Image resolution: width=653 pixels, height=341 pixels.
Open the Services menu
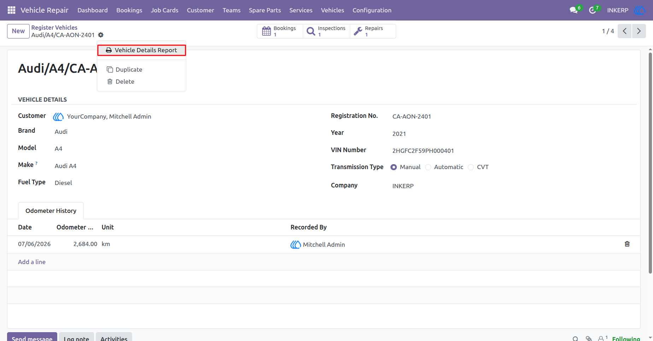click(x=301, y=10)
